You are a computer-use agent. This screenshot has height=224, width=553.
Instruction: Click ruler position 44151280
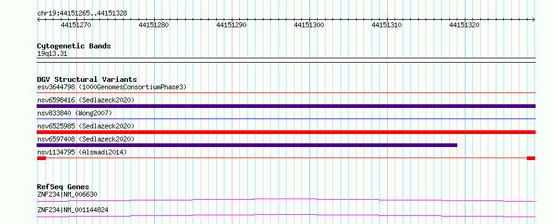153,25
